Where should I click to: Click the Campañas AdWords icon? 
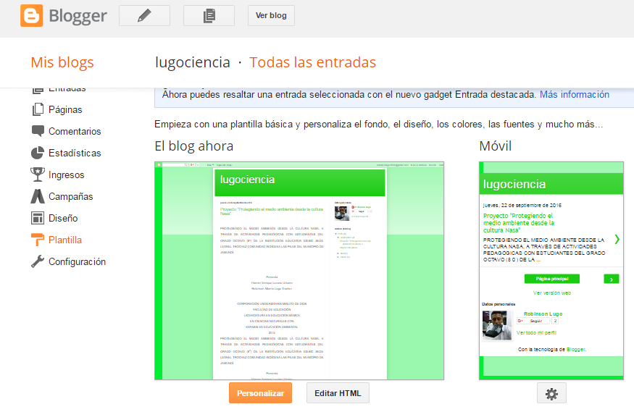pyautogui.click(x=38, y=196)
